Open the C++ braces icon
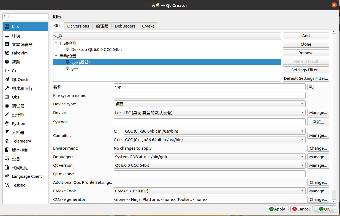The image size is (340, 216). [x=7, y=71]
